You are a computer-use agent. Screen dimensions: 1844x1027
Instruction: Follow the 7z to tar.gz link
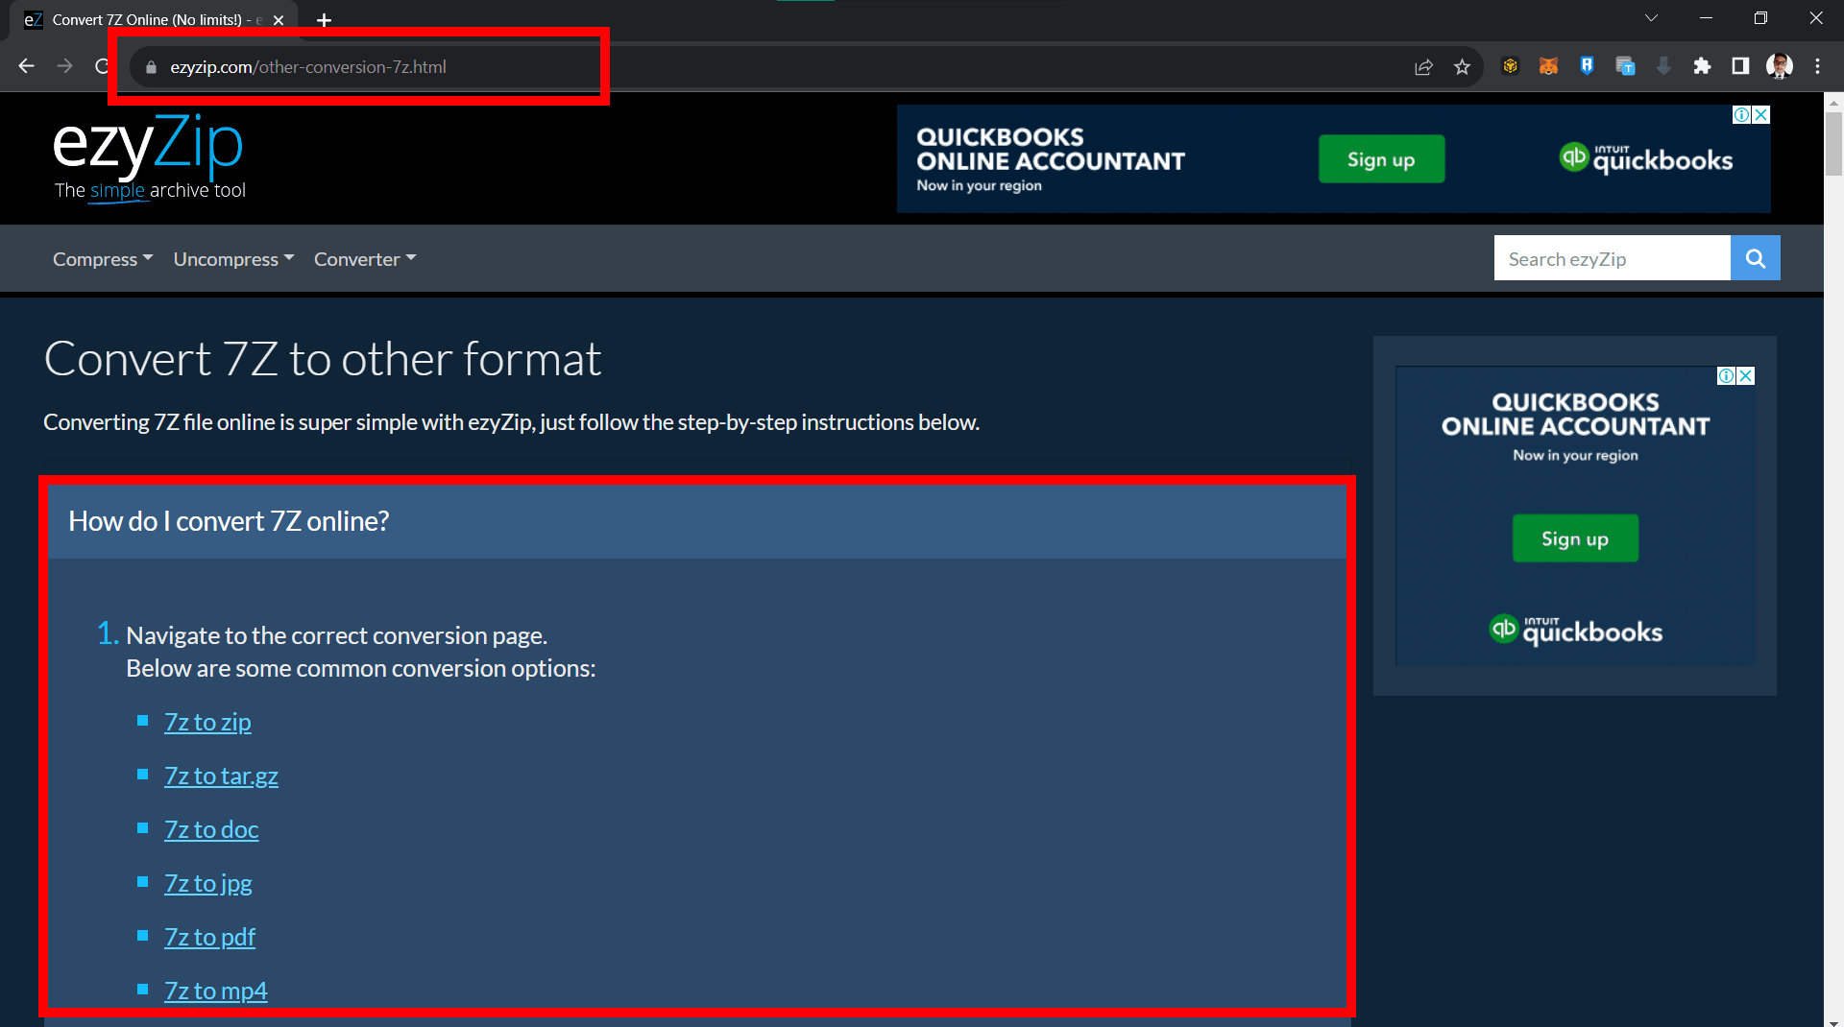pos(221,775)
